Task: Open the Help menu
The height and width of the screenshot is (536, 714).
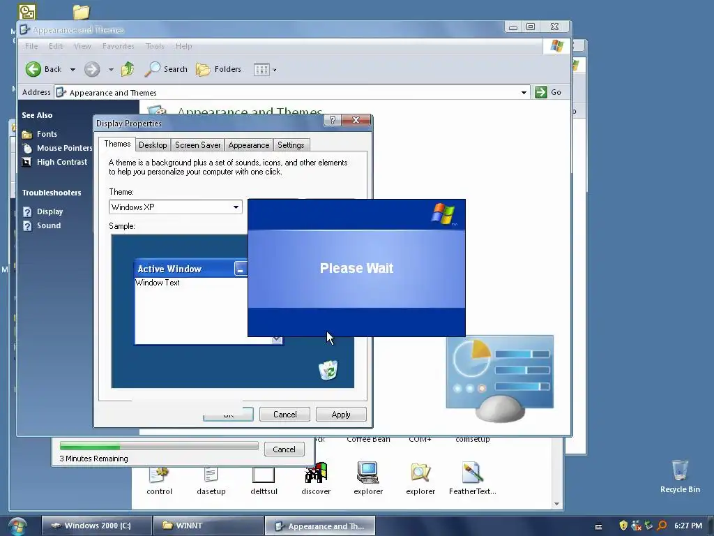Action: [183, 46]
